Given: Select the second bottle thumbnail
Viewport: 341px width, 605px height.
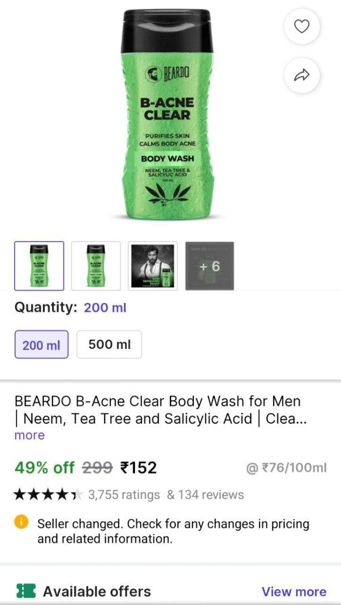Looking at the screenshot, I should pyautogui.click(x=96, y=266).
